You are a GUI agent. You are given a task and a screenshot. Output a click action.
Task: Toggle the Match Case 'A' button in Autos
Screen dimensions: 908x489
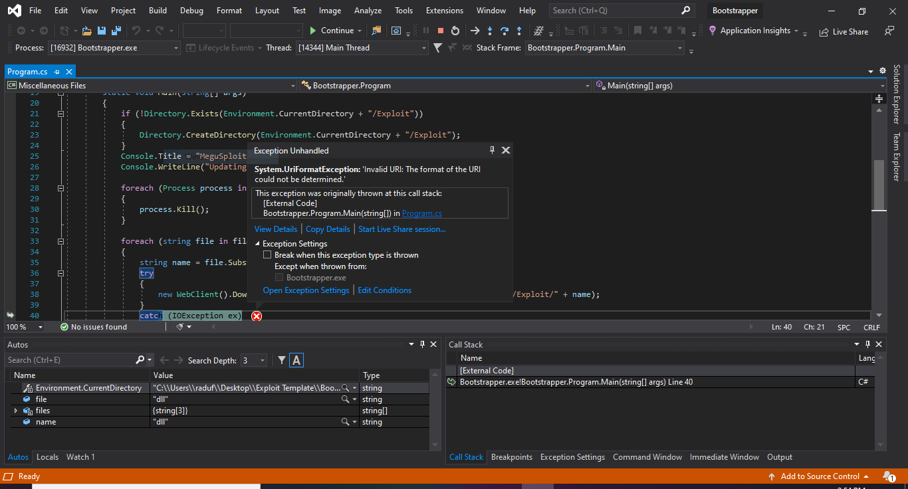point(296,360)
